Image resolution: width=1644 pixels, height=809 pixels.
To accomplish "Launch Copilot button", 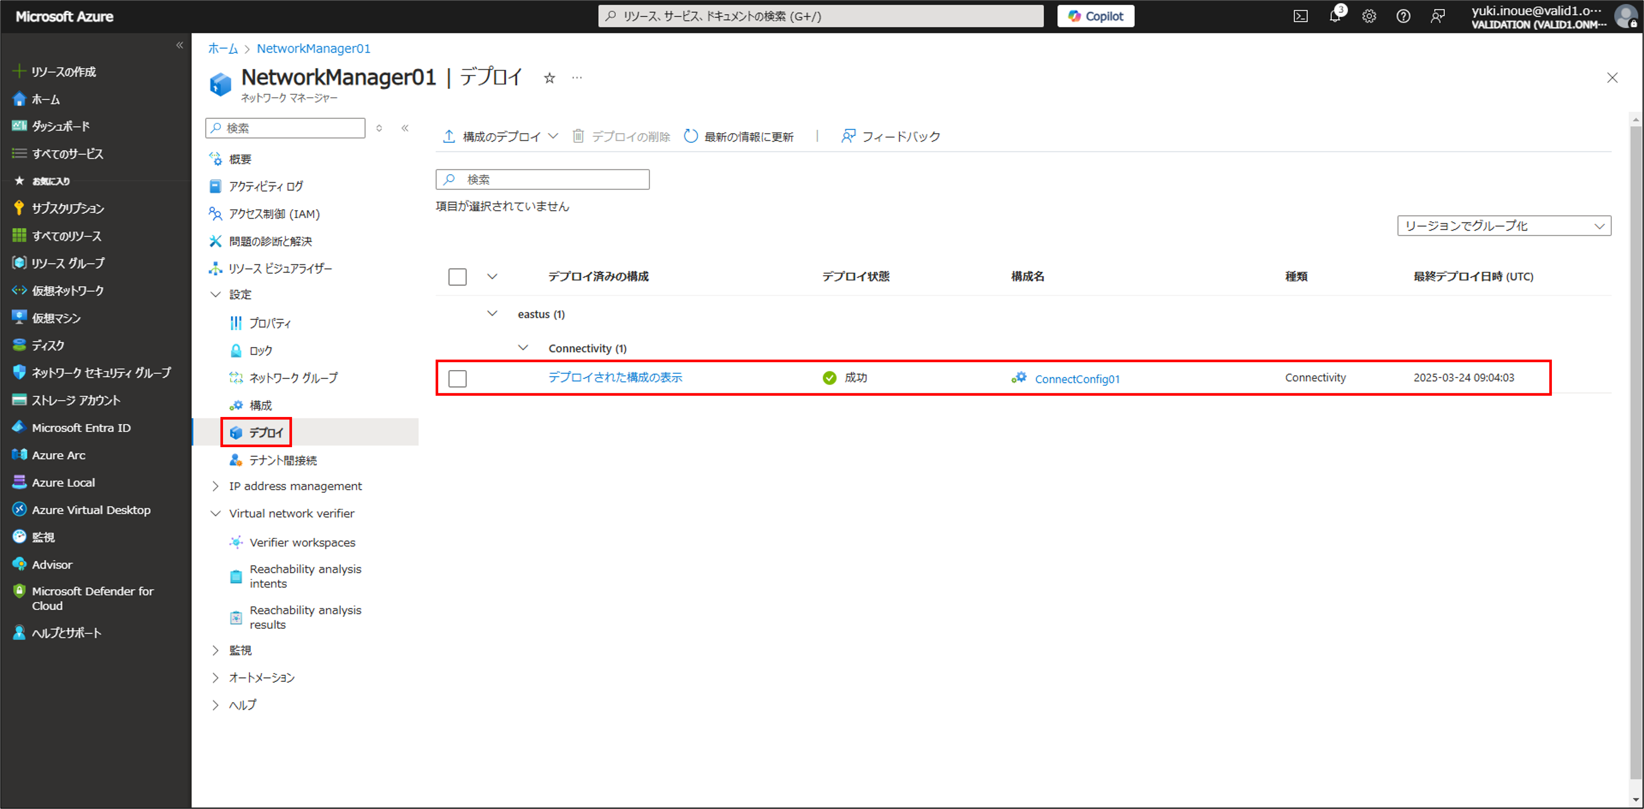I will click(x=1096, y=16).
